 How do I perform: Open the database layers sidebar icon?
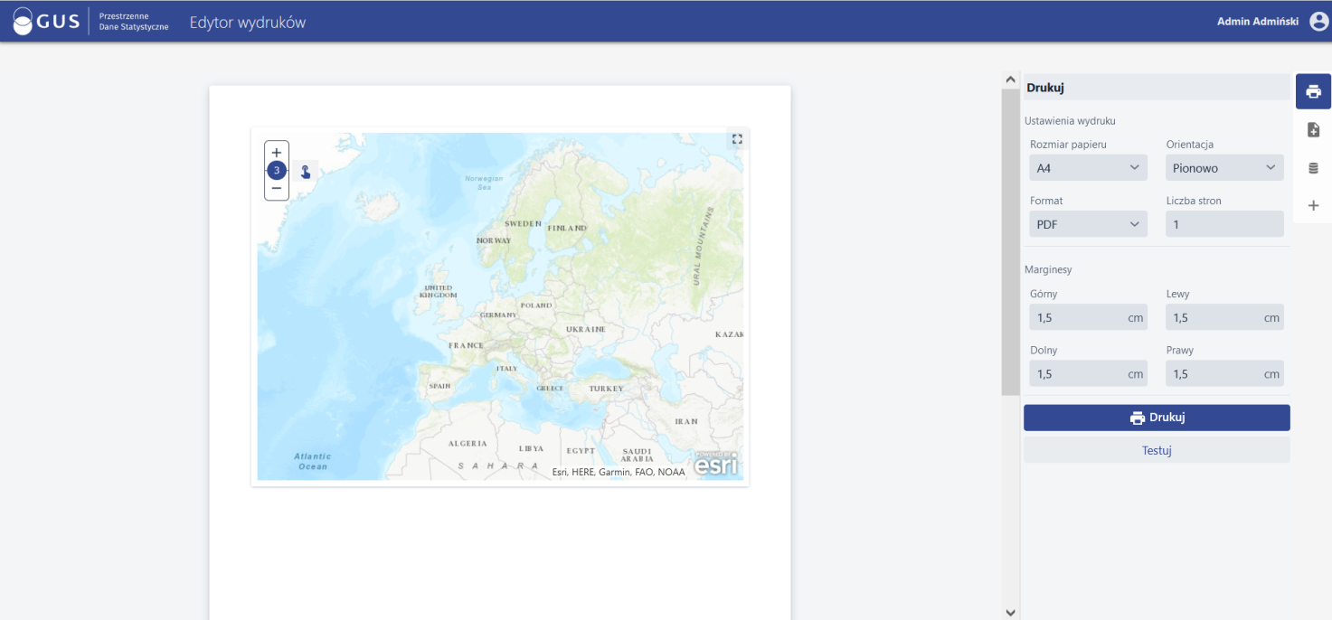1313,168
